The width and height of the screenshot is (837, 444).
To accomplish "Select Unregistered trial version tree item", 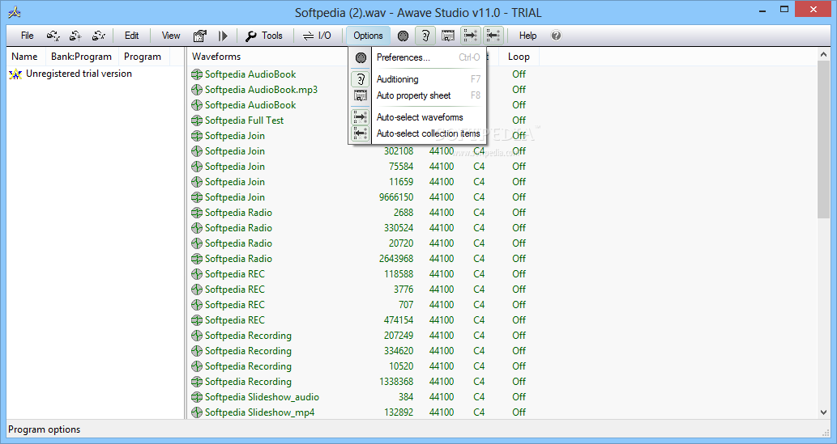I will coord(79,74).
